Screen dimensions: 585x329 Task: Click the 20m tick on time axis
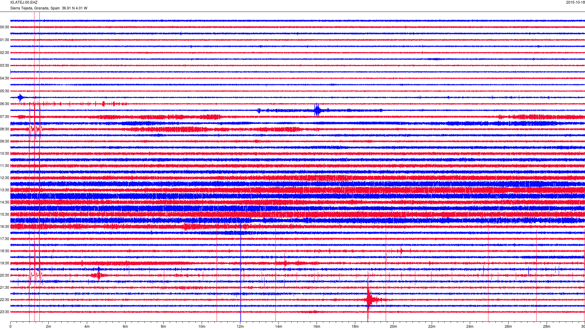393,327
